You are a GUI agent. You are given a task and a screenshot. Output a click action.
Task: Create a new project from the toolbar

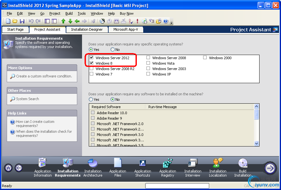click(x=8, y=21)
